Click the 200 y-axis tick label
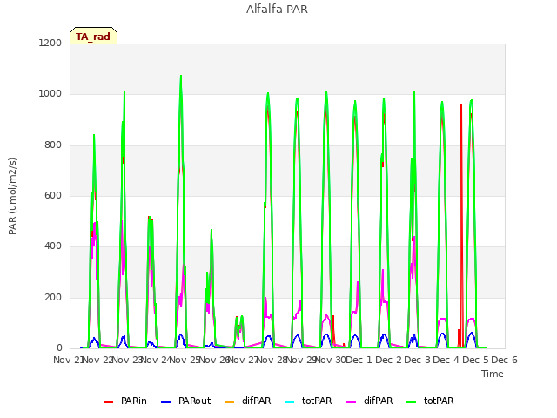 [53, 298]
